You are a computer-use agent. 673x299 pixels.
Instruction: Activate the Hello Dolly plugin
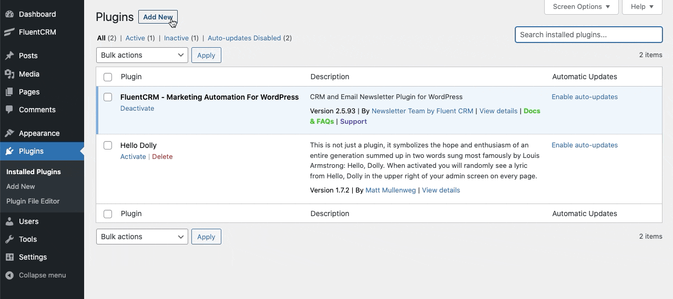[133, 156]
